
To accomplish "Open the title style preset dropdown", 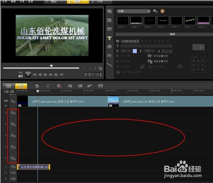I will click(199, 47).
